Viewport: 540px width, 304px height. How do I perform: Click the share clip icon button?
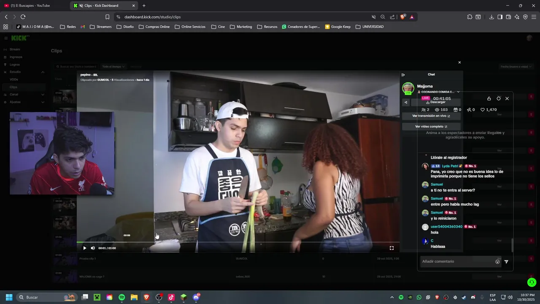coord(406,102)
